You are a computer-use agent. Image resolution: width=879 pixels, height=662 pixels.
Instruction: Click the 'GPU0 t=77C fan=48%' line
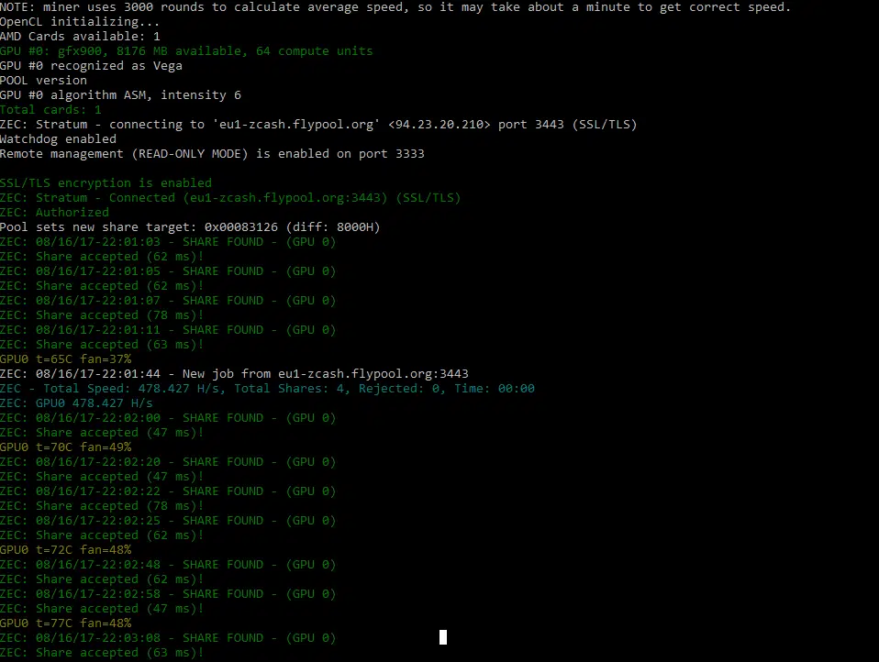[x=65, y=623]
